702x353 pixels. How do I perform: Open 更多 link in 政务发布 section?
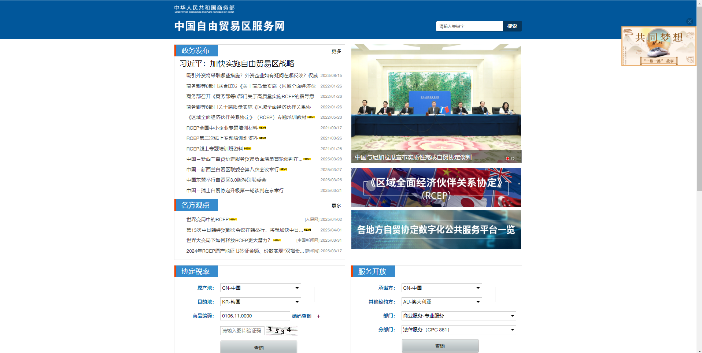click(x=336, y=52)
